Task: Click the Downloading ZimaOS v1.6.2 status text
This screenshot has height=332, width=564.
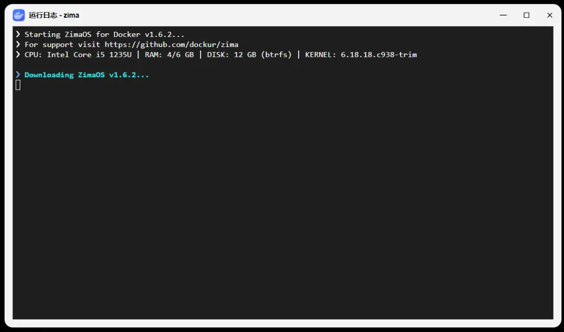Action: click(87, 75)
